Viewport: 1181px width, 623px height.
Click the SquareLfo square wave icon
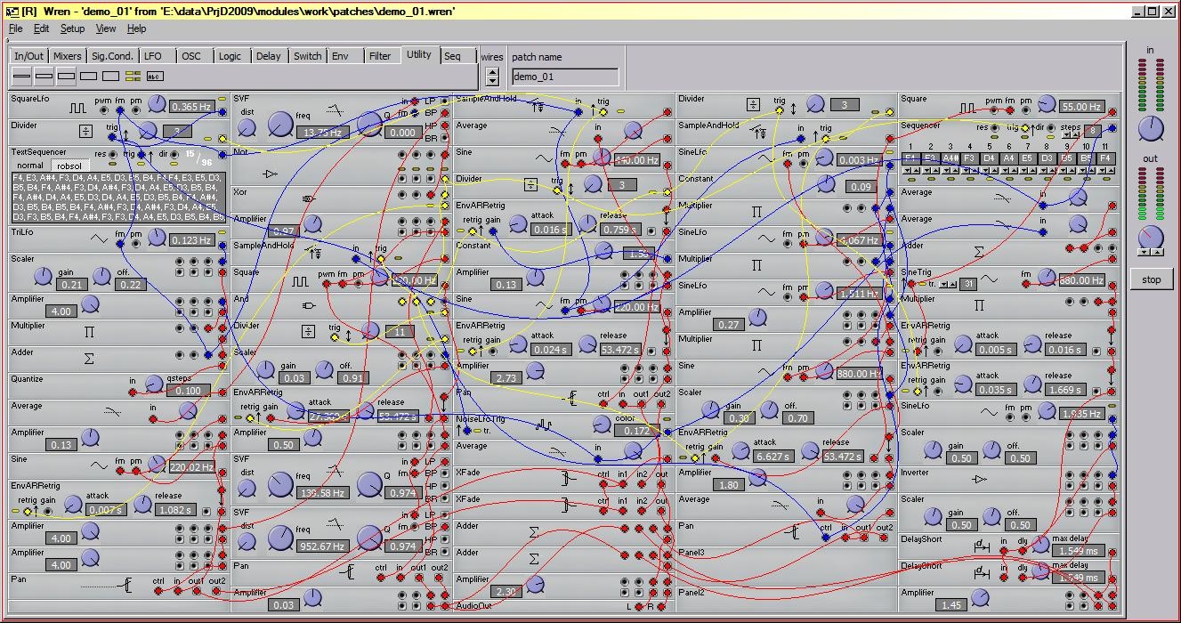click(78, 108)
